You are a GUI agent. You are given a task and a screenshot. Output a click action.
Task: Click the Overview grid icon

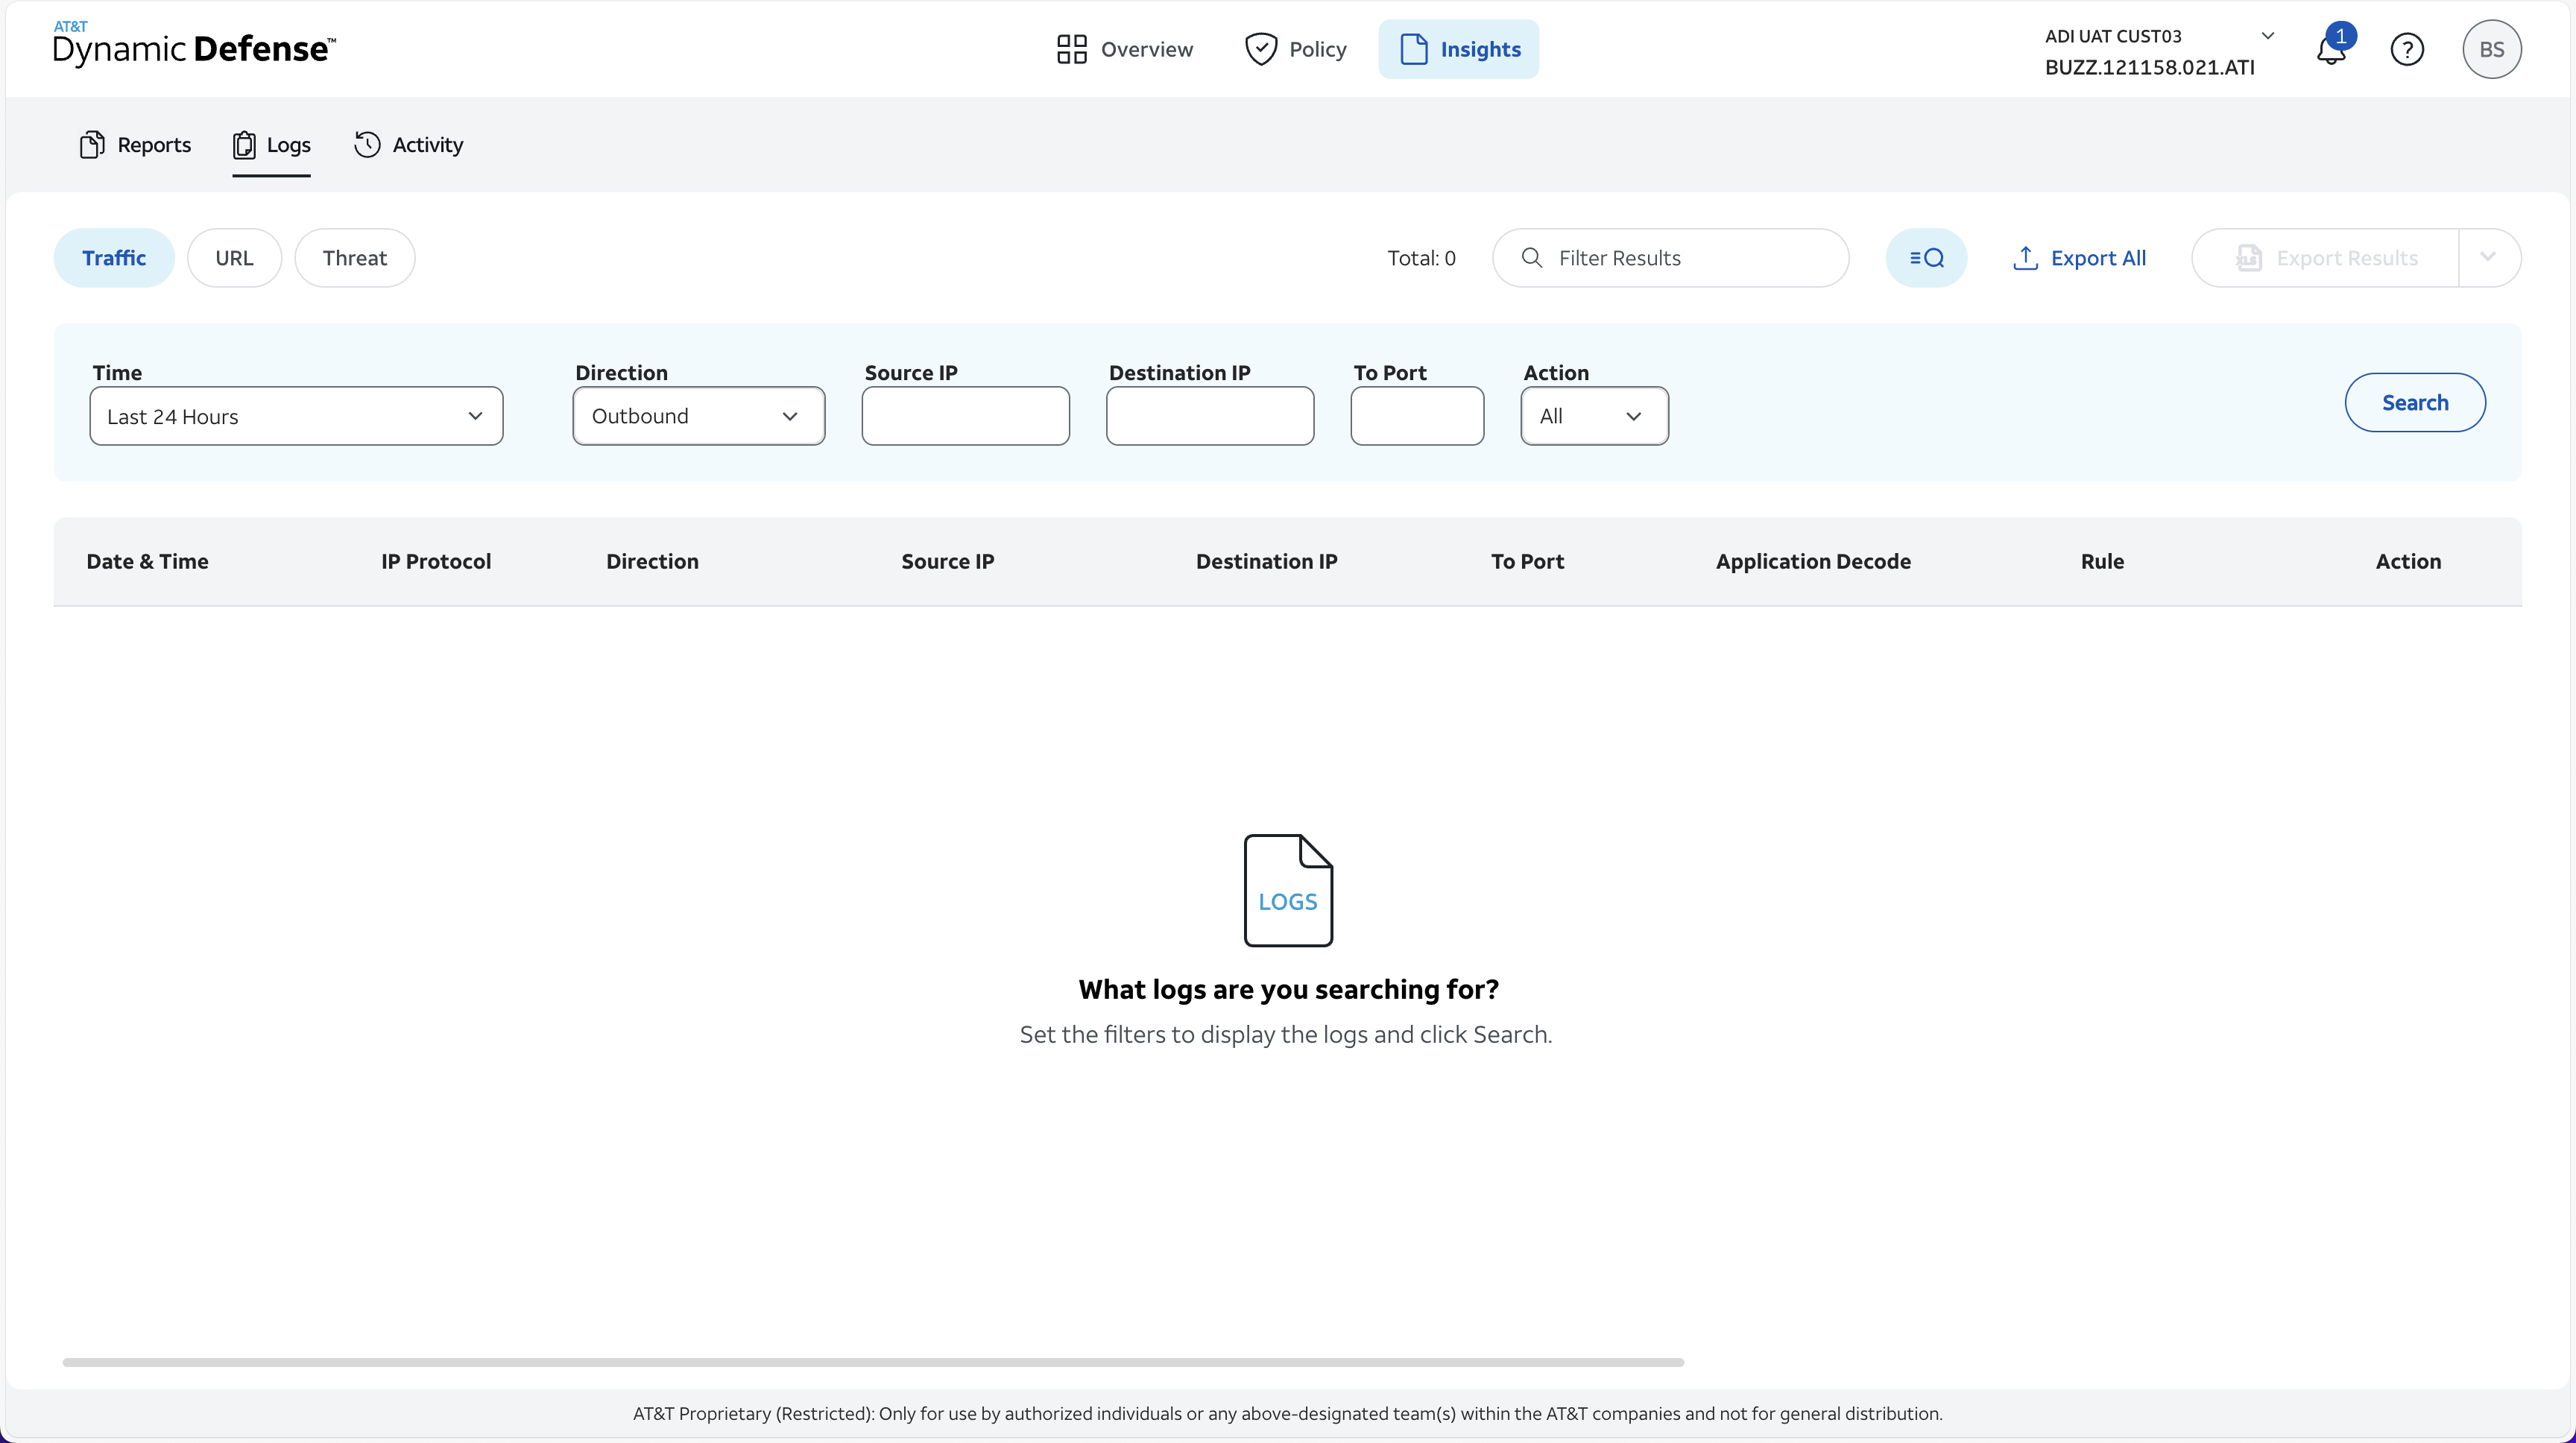coord(1071,49)
